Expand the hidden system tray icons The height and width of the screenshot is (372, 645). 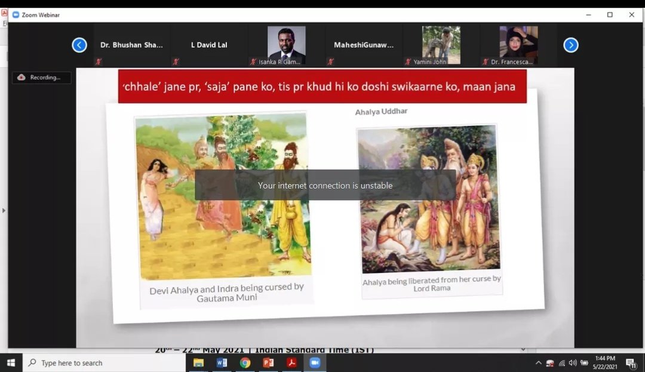click(x=539, y=363)
